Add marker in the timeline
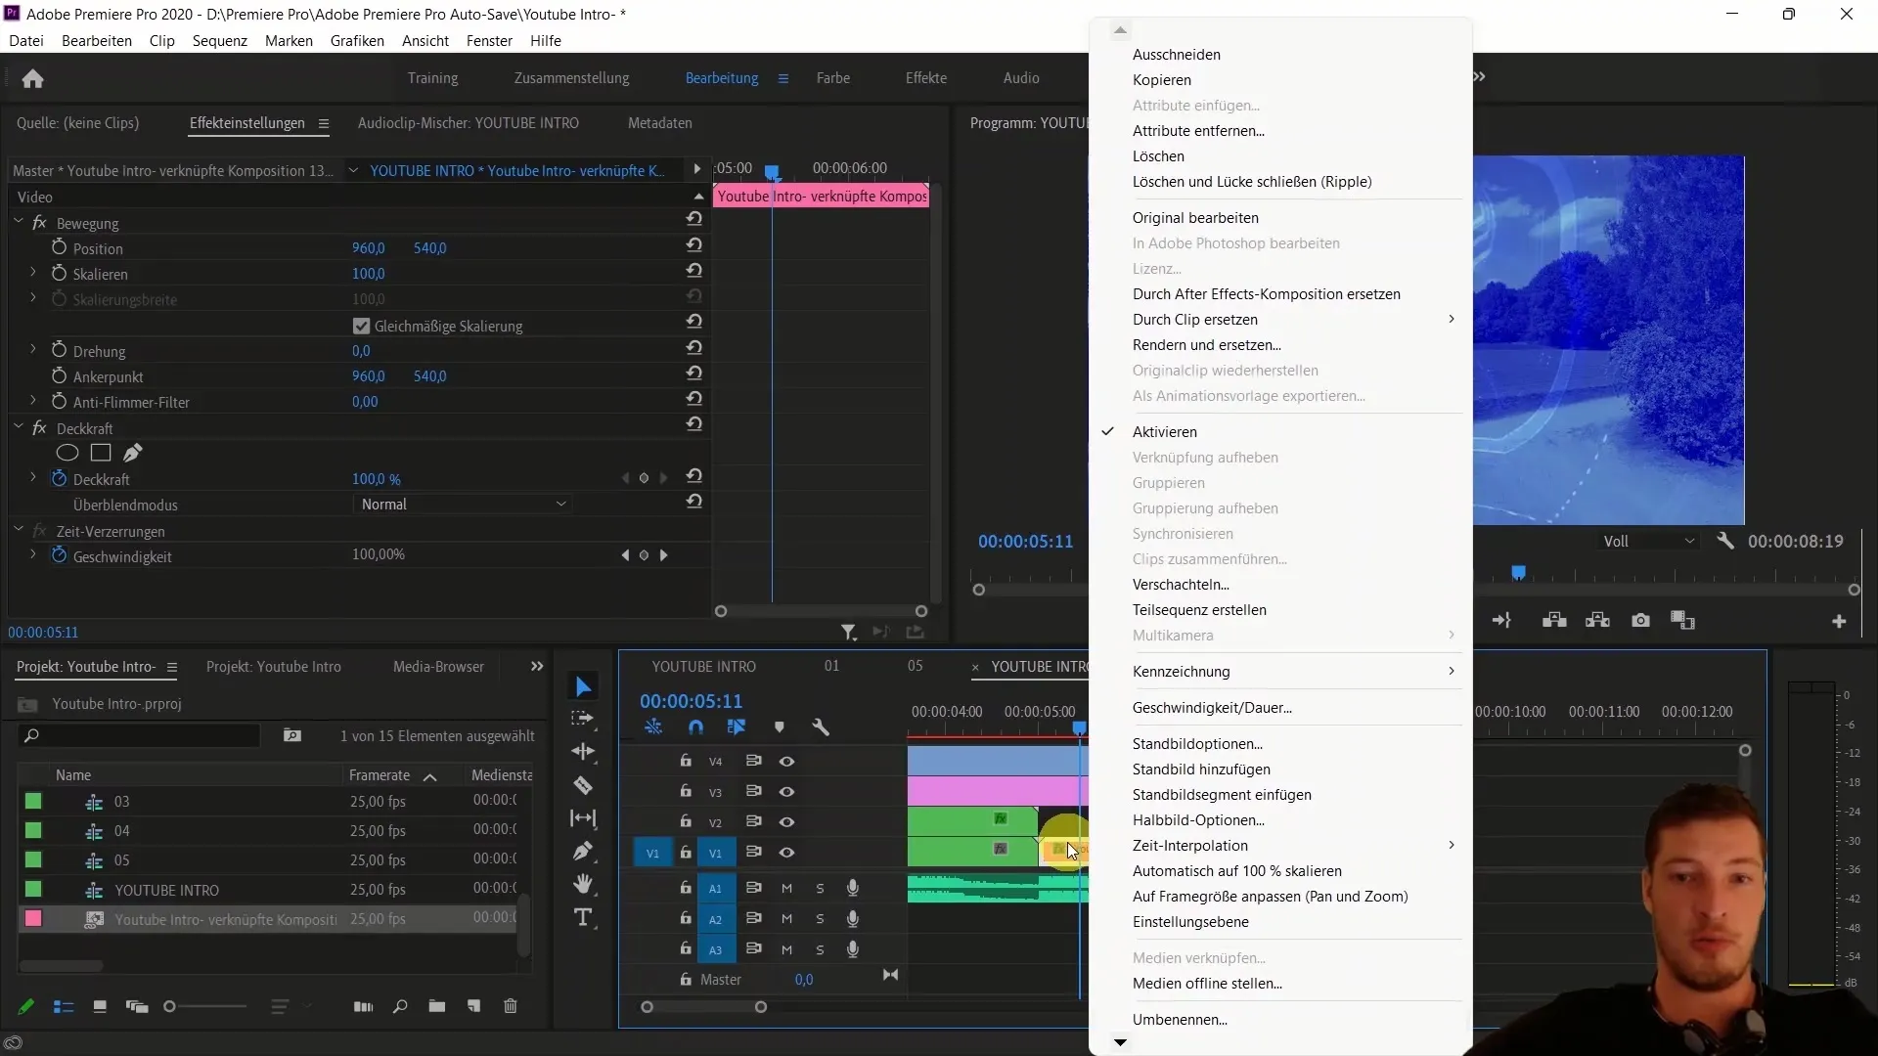Image resolution: width=1878 pixels, height=1056 pixels. pyautogui.click(x=780, y=727)
